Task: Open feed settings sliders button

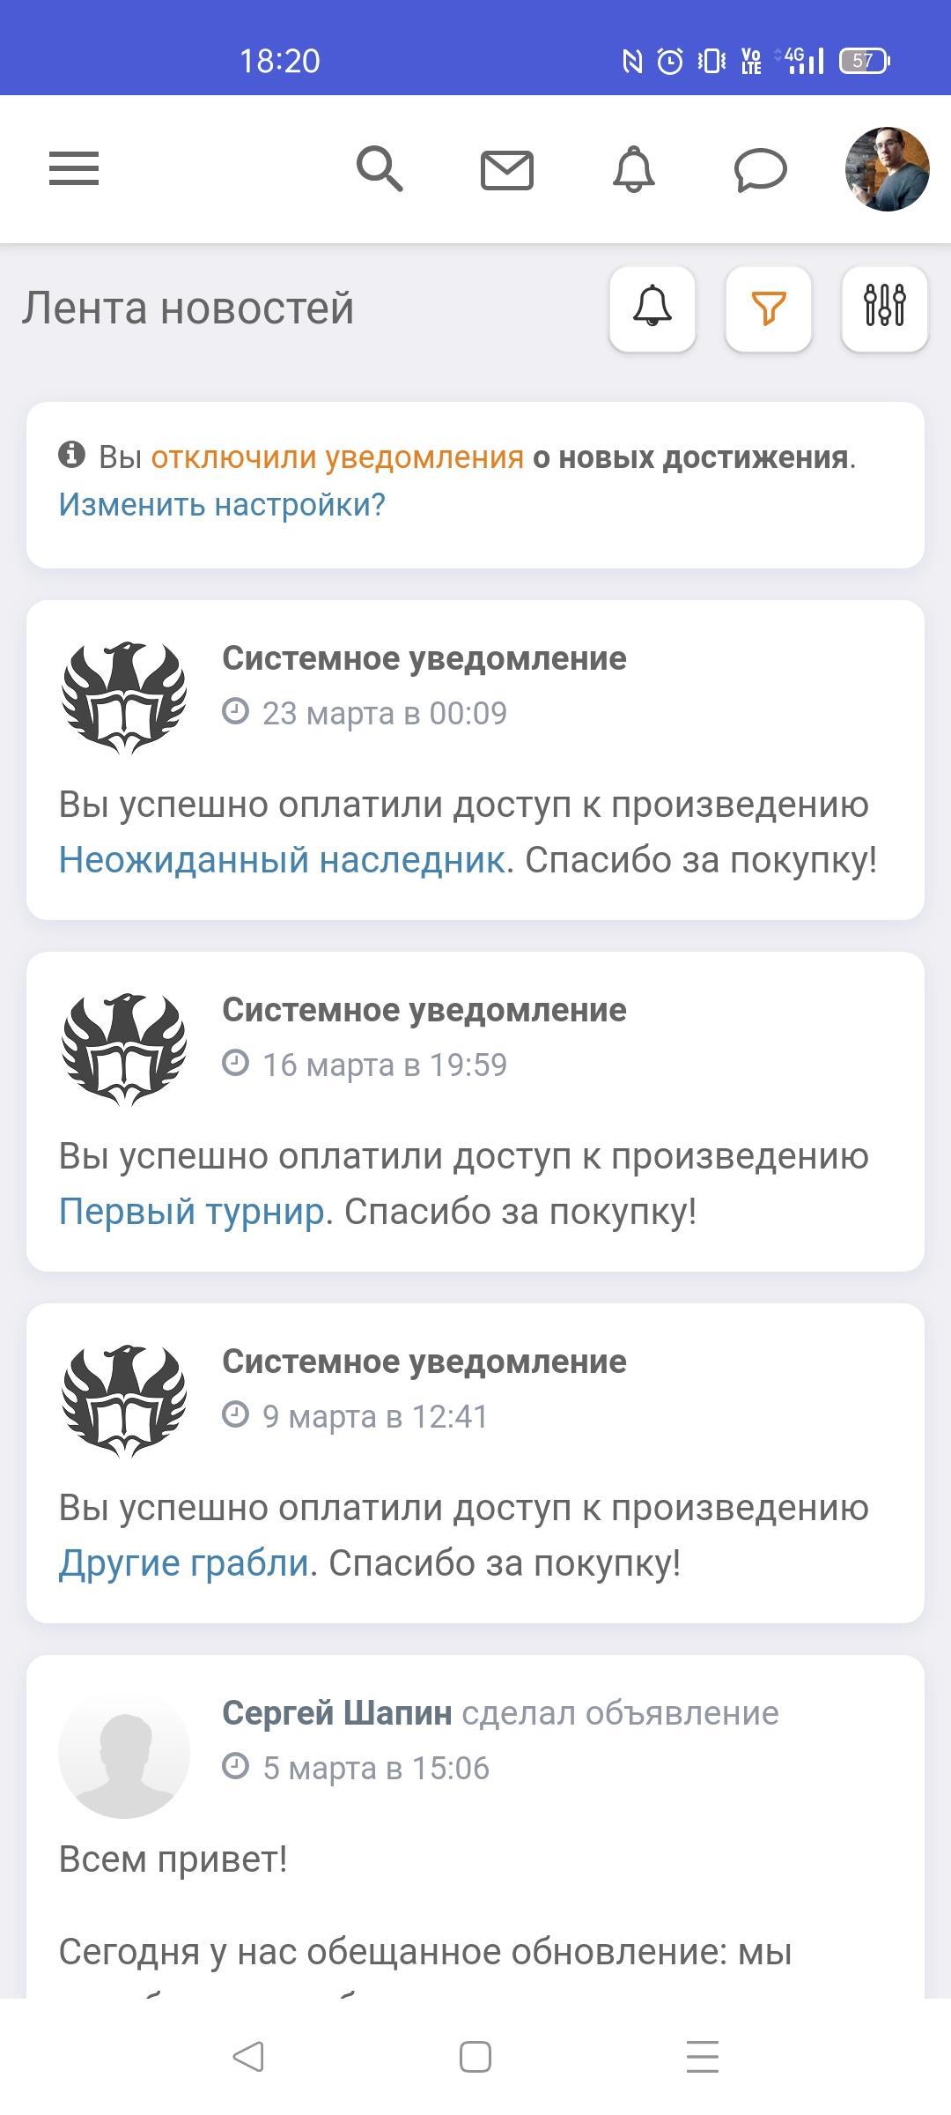Action: click(885, 308)
